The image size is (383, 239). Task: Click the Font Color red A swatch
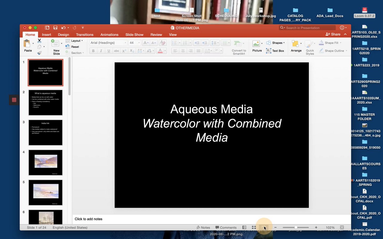(160, 51)
